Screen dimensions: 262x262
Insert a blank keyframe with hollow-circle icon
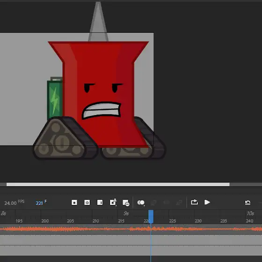[87, 203]
